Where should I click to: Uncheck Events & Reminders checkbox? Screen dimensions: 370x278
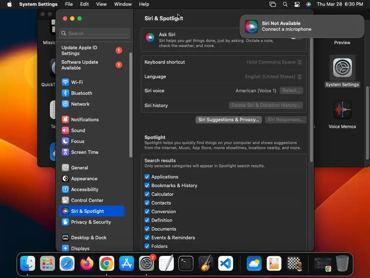click(147, 237)
